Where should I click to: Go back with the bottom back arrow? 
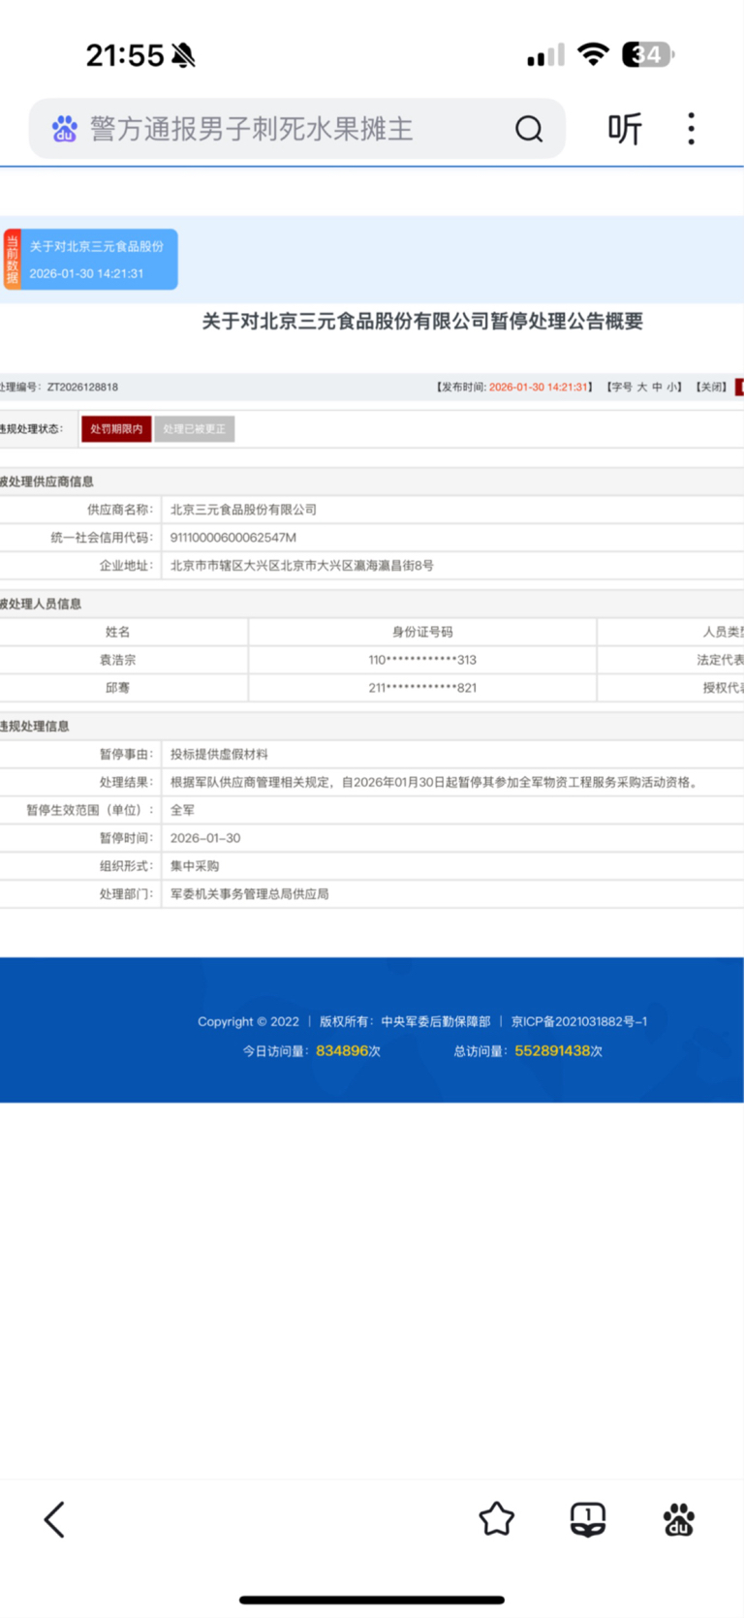click(x=54, y=1519)
